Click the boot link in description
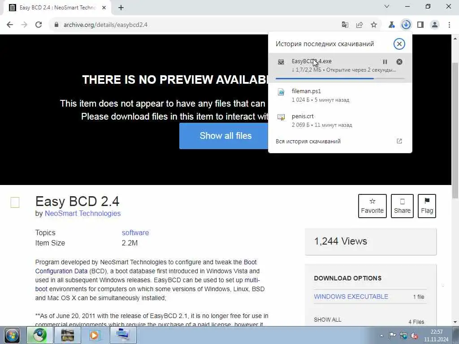The height and width of the screenshot is (344, 459). 41,289
